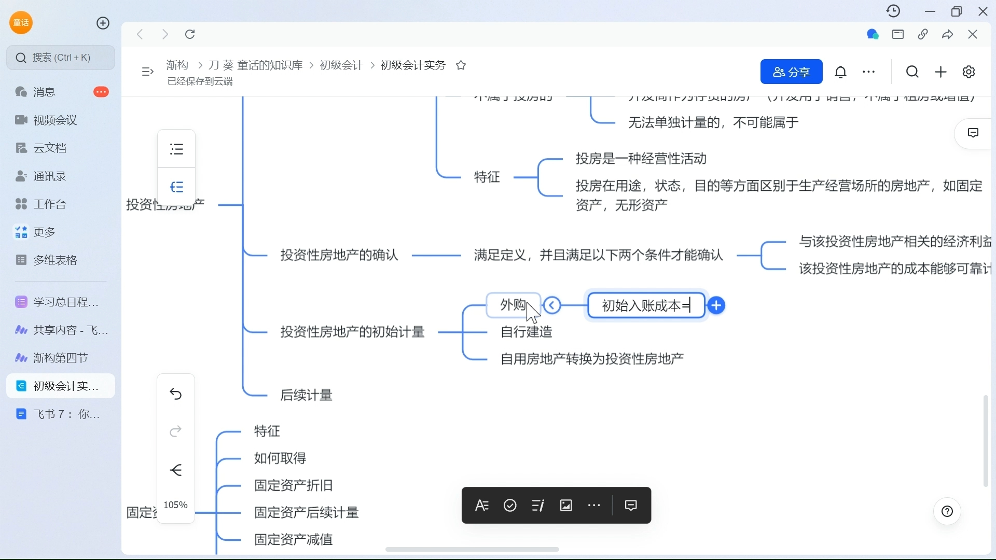Click the undo arrow
The height and width of the screenshot is (560, 996).
176,394
